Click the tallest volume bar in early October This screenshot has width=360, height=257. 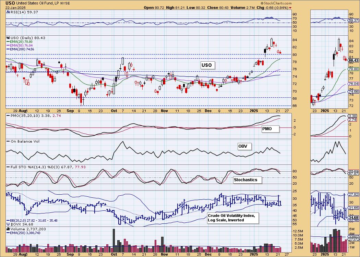pos(113,241)
